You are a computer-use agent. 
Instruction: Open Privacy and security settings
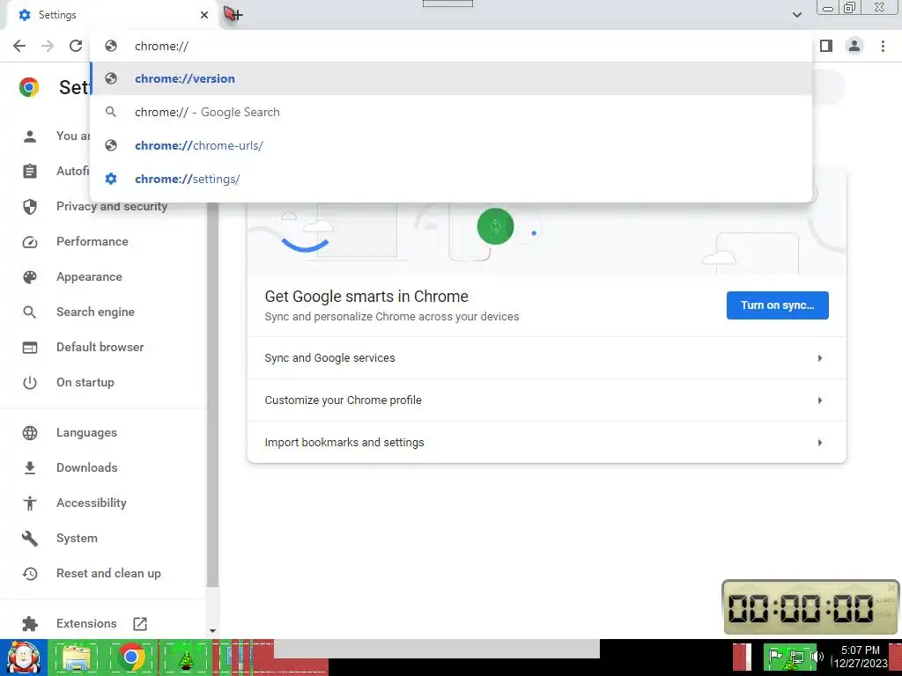112,206
